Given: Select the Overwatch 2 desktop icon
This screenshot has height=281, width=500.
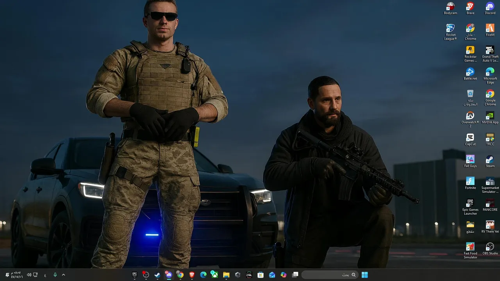Looking at the screenshot, I should 470,119.
